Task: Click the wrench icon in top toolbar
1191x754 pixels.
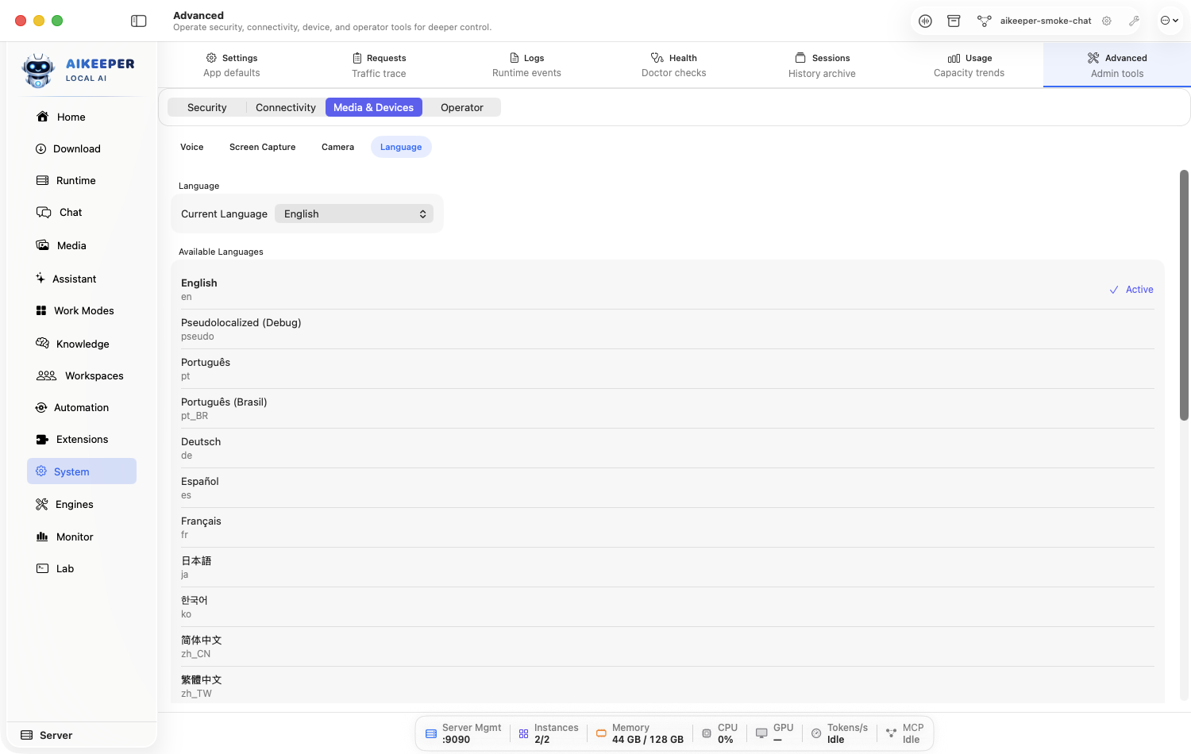Action: coord(1134,21)
